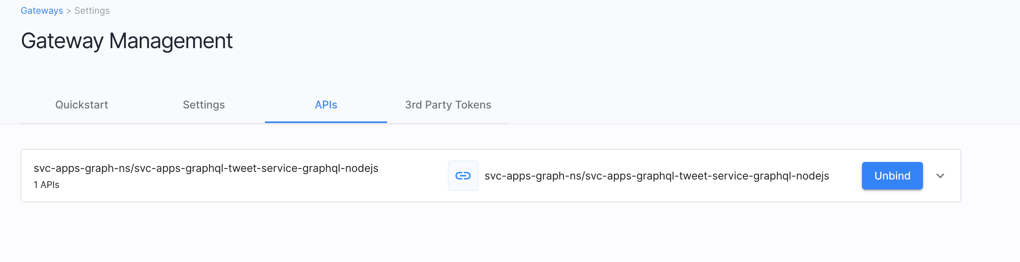Screen dimensions: 1020x262
Task: Click the blank page area below the API card
Action: [x=475, y=234]
